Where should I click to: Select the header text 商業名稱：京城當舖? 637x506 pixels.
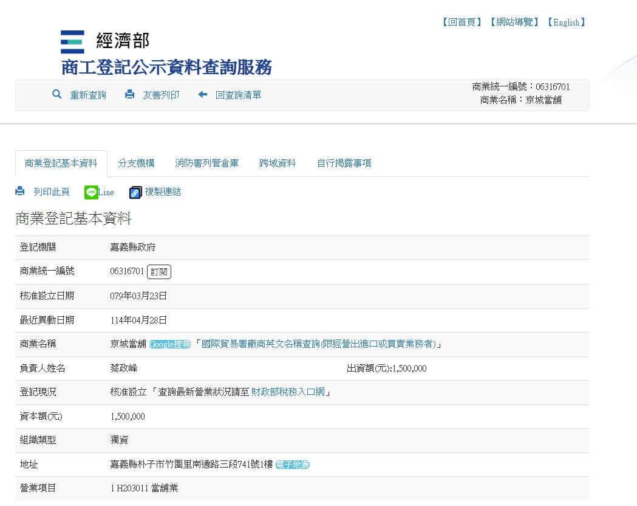click(x=521, y=100)
